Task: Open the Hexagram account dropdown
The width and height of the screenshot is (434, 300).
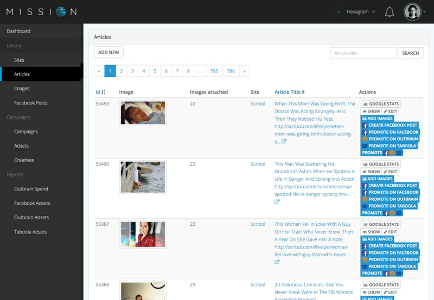Action: pyautogui.click(x=360, y=12)
